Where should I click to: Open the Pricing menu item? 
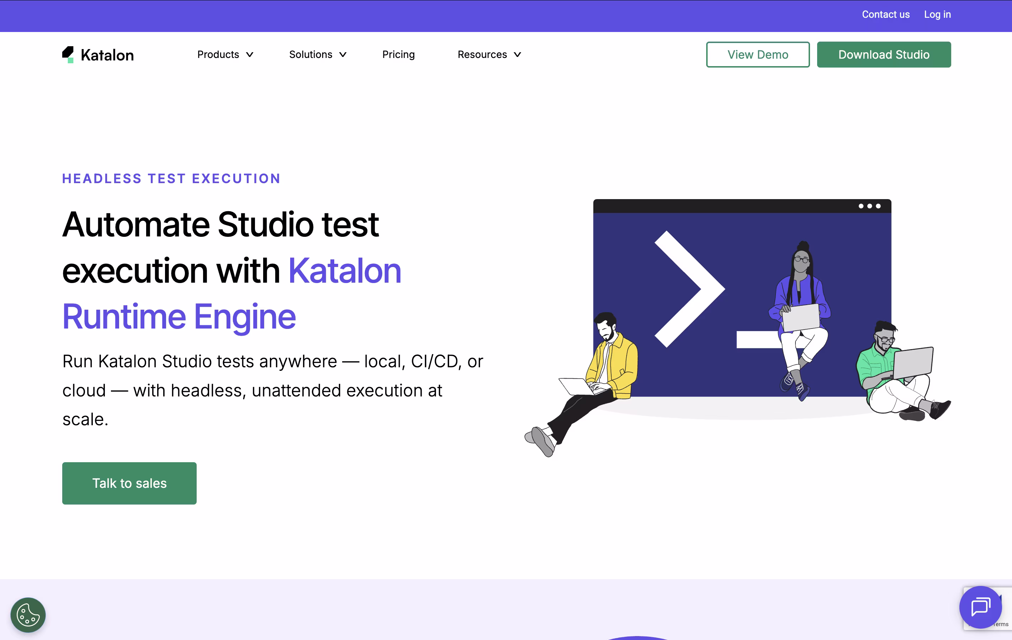pos(398,55)
